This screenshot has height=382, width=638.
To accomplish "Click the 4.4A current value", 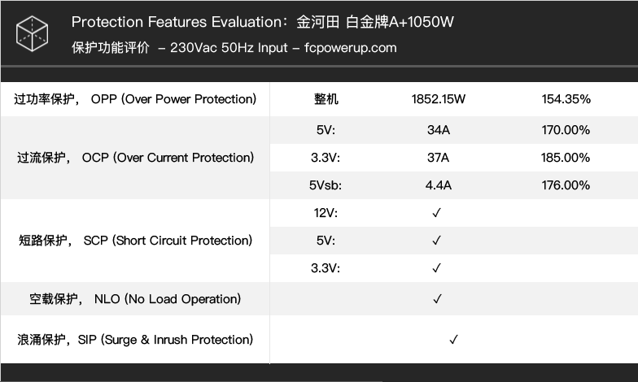I will click(x=438, y=185).
